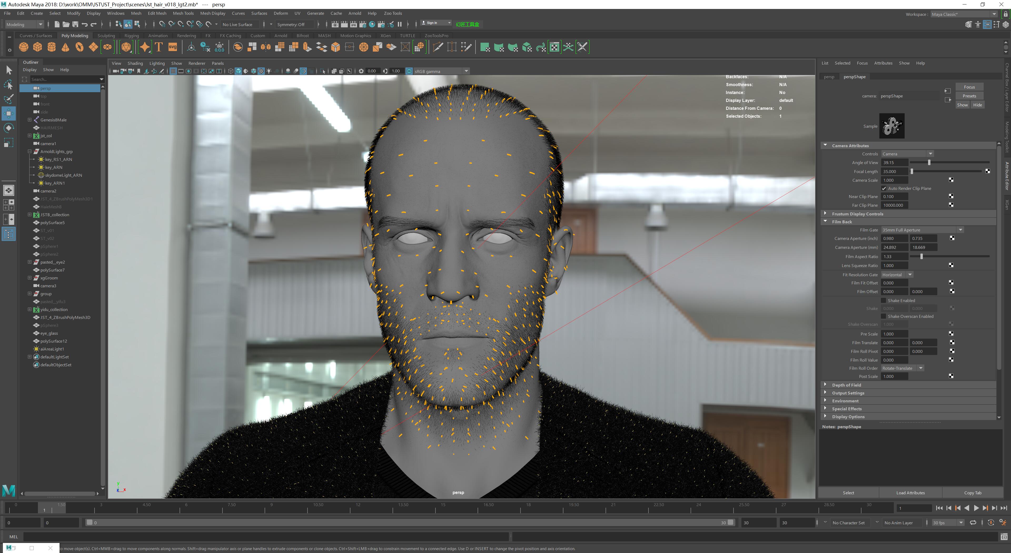Click the Multi-Cut knife tool icon
Viewport: 1011px width, 553px height.
pyautogui.click(x=438, y=47)
